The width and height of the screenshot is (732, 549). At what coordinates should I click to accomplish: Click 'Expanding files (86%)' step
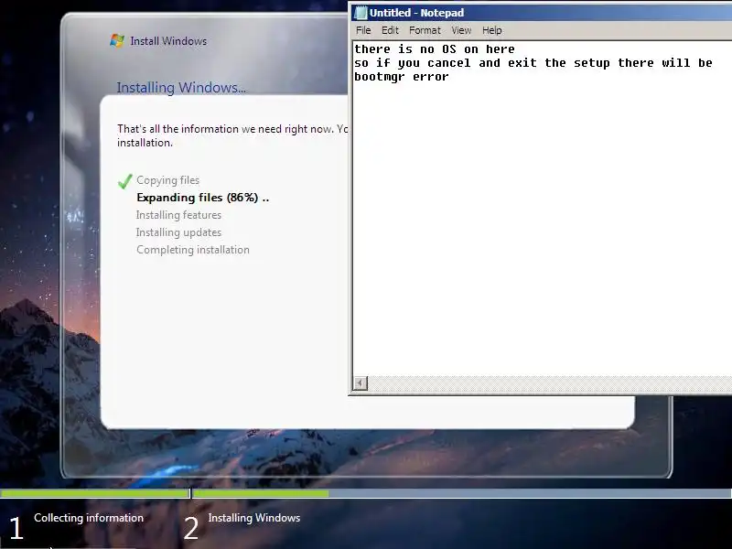[x=202, y=198]
